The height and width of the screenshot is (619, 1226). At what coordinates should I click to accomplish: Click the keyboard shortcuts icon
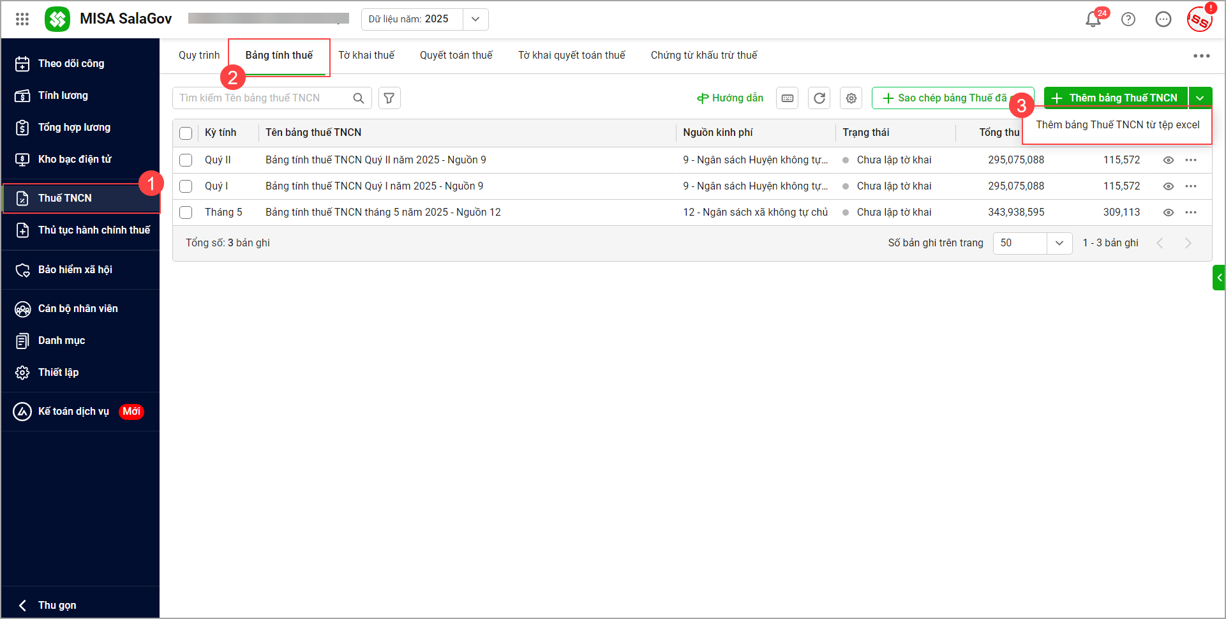point(788,98)
